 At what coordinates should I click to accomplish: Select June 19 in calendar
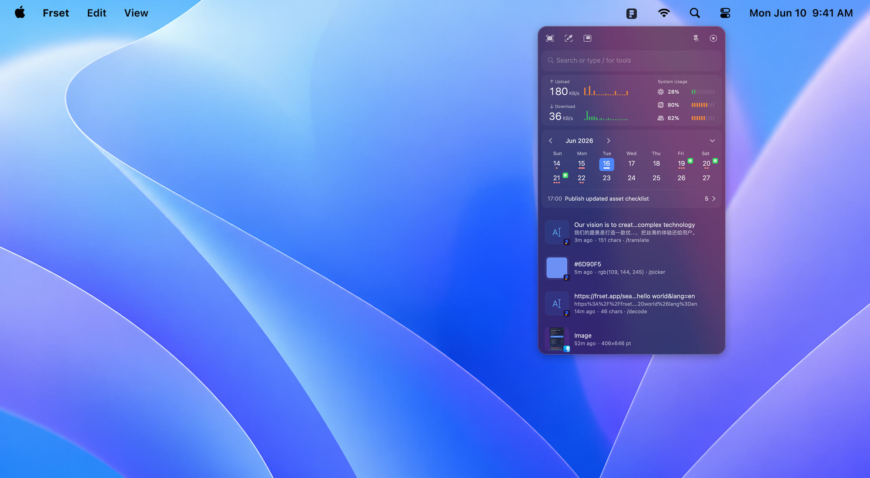[x=681, y=164]
